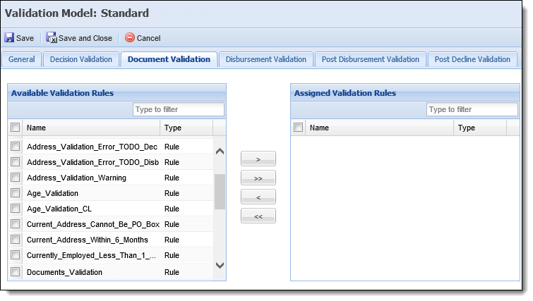Check the Age_Validation_CL rule checkbox
This screenshot has height=301, width=533.
16,209
